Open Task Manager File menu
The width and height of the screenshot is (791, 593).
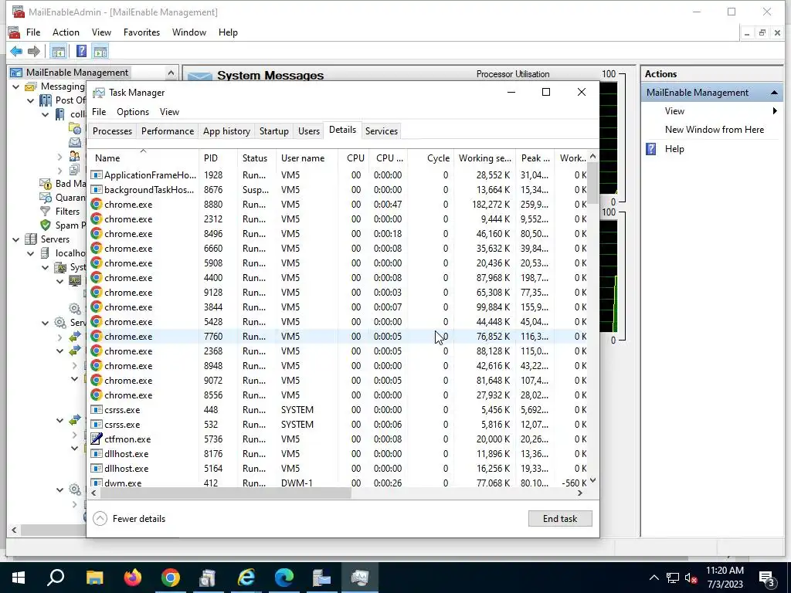[99, 112]
